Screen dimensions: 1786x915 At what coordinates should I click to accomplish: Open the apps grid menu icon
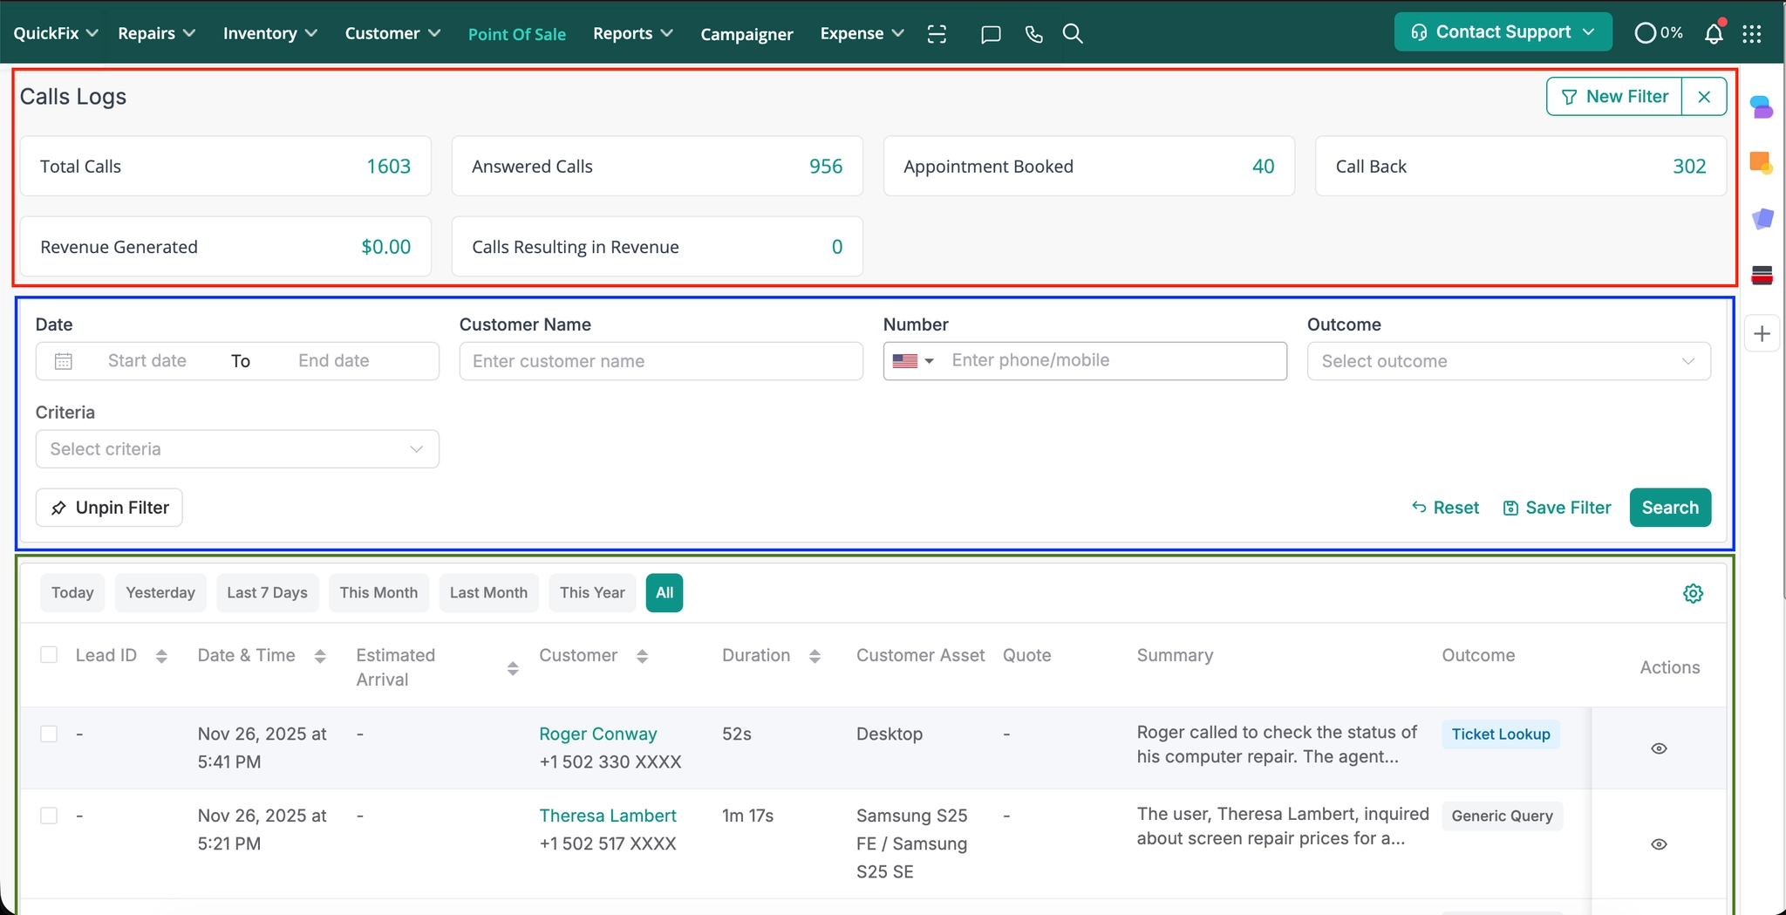1751,33
